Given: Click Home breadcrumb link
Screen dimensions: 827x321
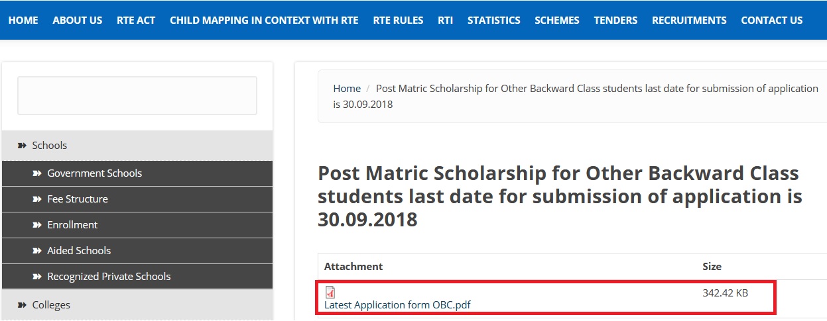Looking at the screenshot, I should 347,89.
